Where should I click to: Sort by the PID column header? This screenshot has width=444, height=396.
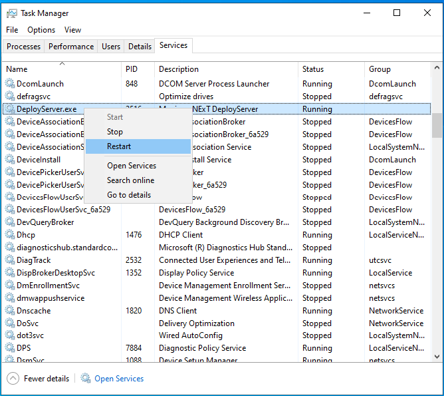tap(138, 69)
